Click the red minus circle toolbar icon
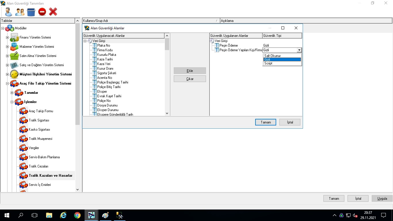393x221 pixels. point(42,12)
